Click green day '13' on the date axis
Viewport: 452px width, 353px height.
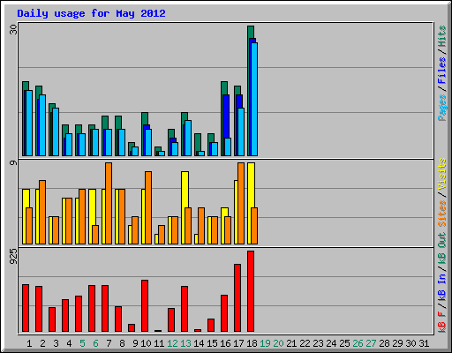coord(185,343)
